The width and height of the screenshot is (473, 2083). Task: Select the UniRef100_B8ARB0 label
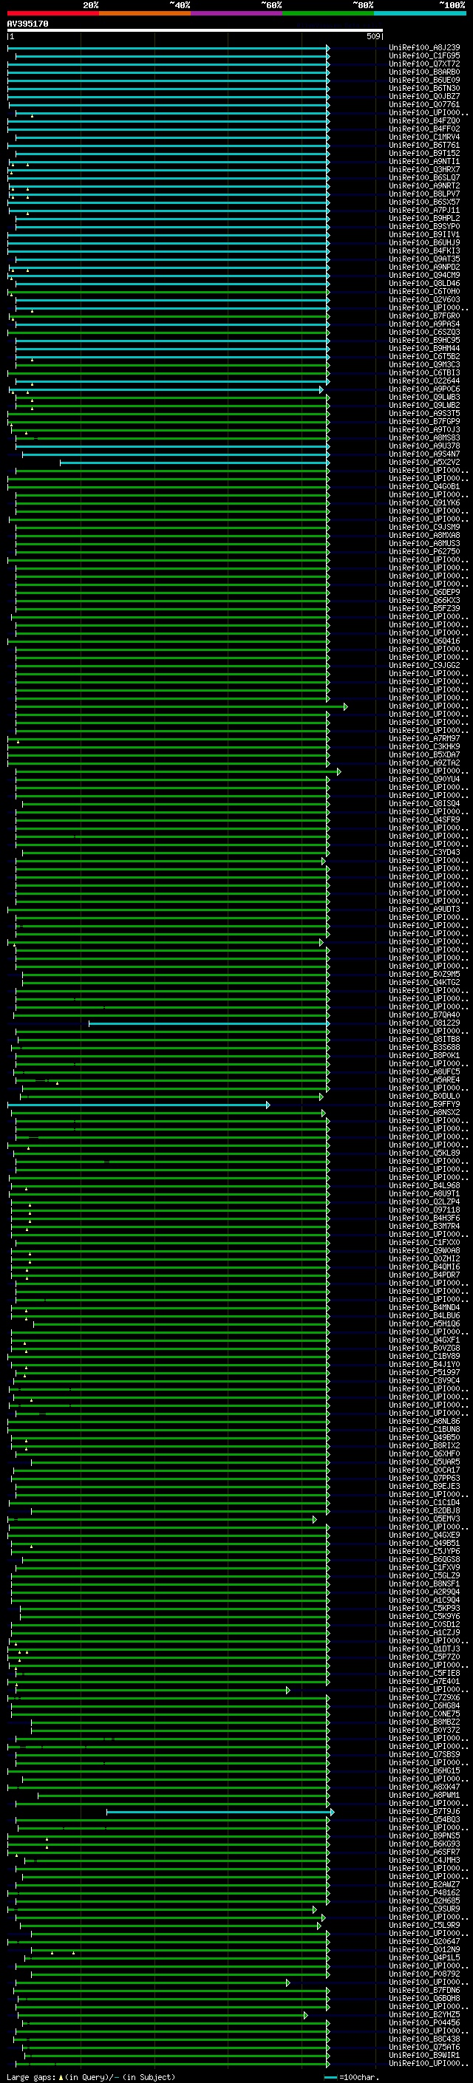pyautogui.click(x=424, y=72)
